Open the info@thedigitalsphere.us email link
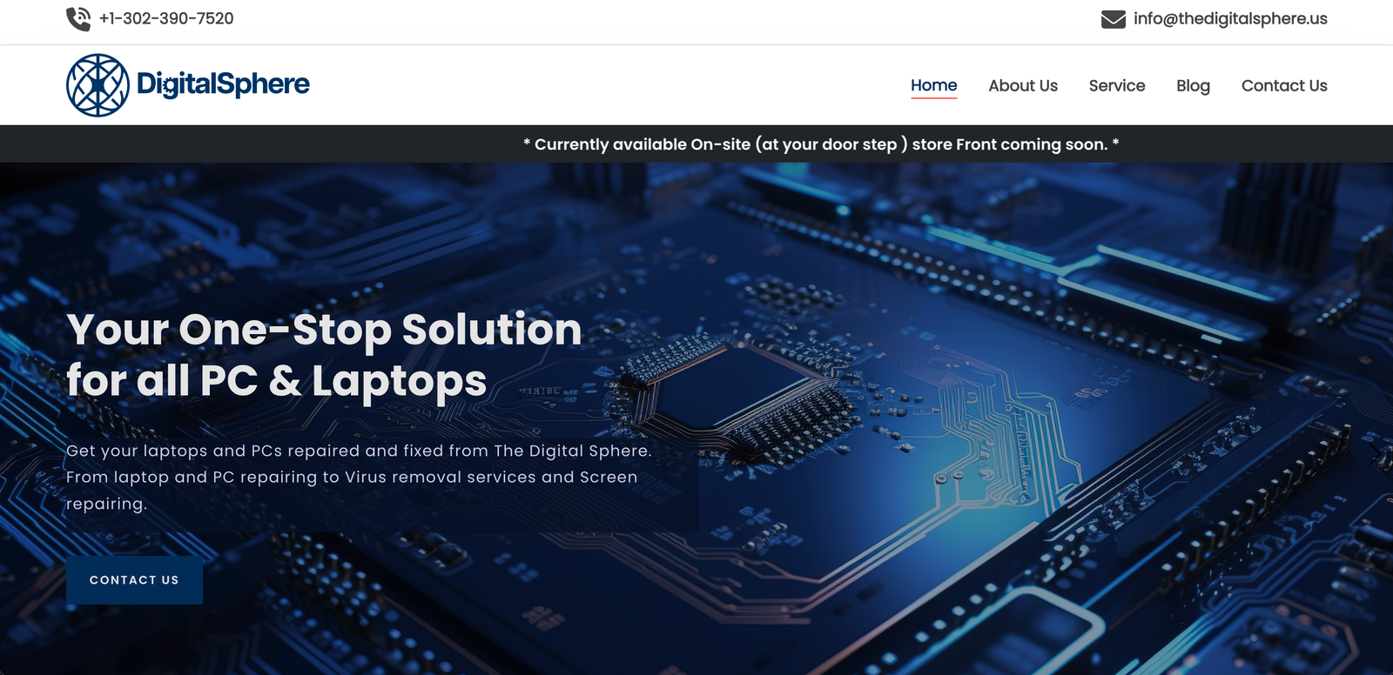The height and width of the screenshot is (675, 1393). pos(1229,19)
